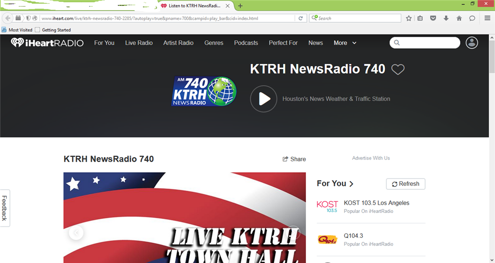Open Getting Started bookmark
495x263 pixels.
[53, 30]
